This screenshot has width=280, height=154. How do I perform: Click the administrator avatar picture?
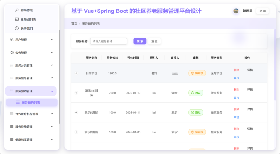[236, 11]
